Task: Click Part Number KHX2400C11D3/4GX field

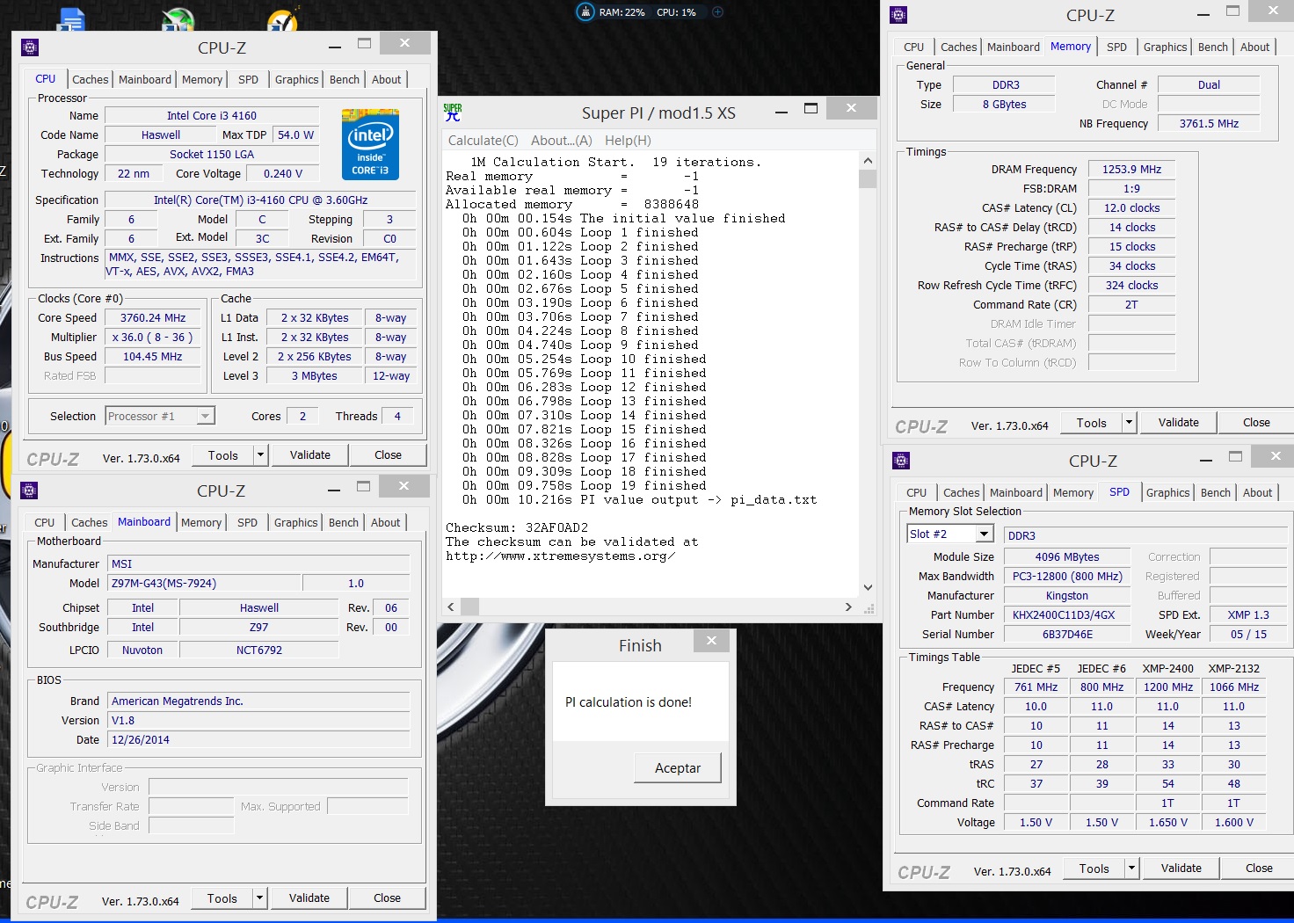Action: [x=1066, y=615]
